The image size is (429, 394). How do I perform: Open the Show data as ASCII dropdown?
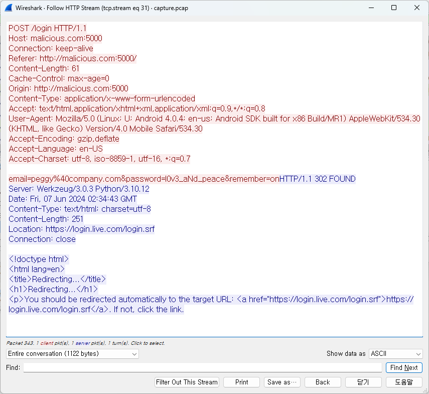pyautogui.click(x=395, y=353)
